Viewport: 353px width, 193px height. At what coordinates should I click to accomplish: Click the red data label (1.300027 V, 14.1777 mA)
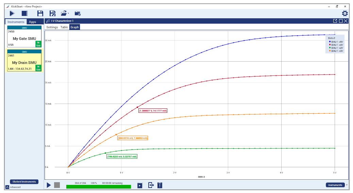tap(153, 110)
